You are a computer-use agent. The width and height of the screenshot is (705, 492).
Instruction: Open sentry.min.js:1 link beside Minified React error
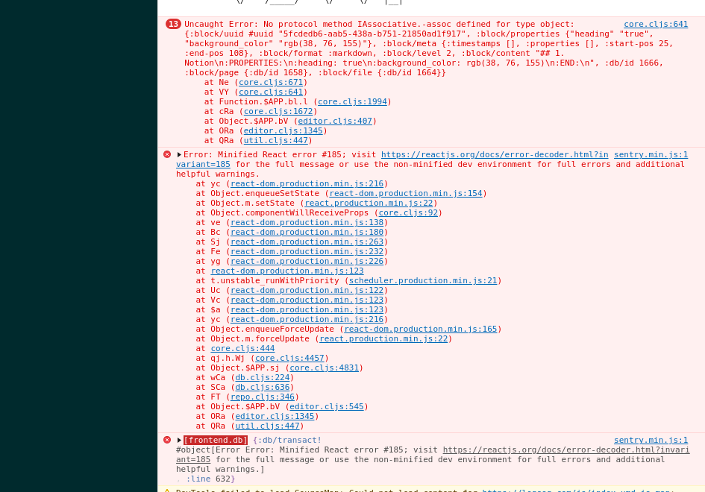(651, 154)
